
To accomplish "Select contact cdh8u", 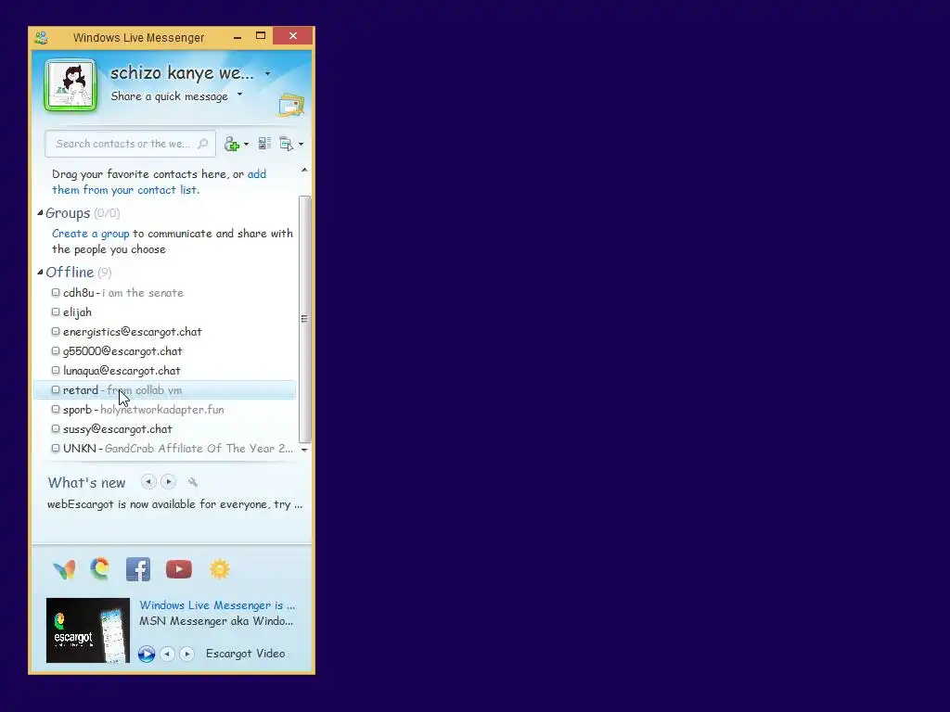I will click(x=165, y=292).
